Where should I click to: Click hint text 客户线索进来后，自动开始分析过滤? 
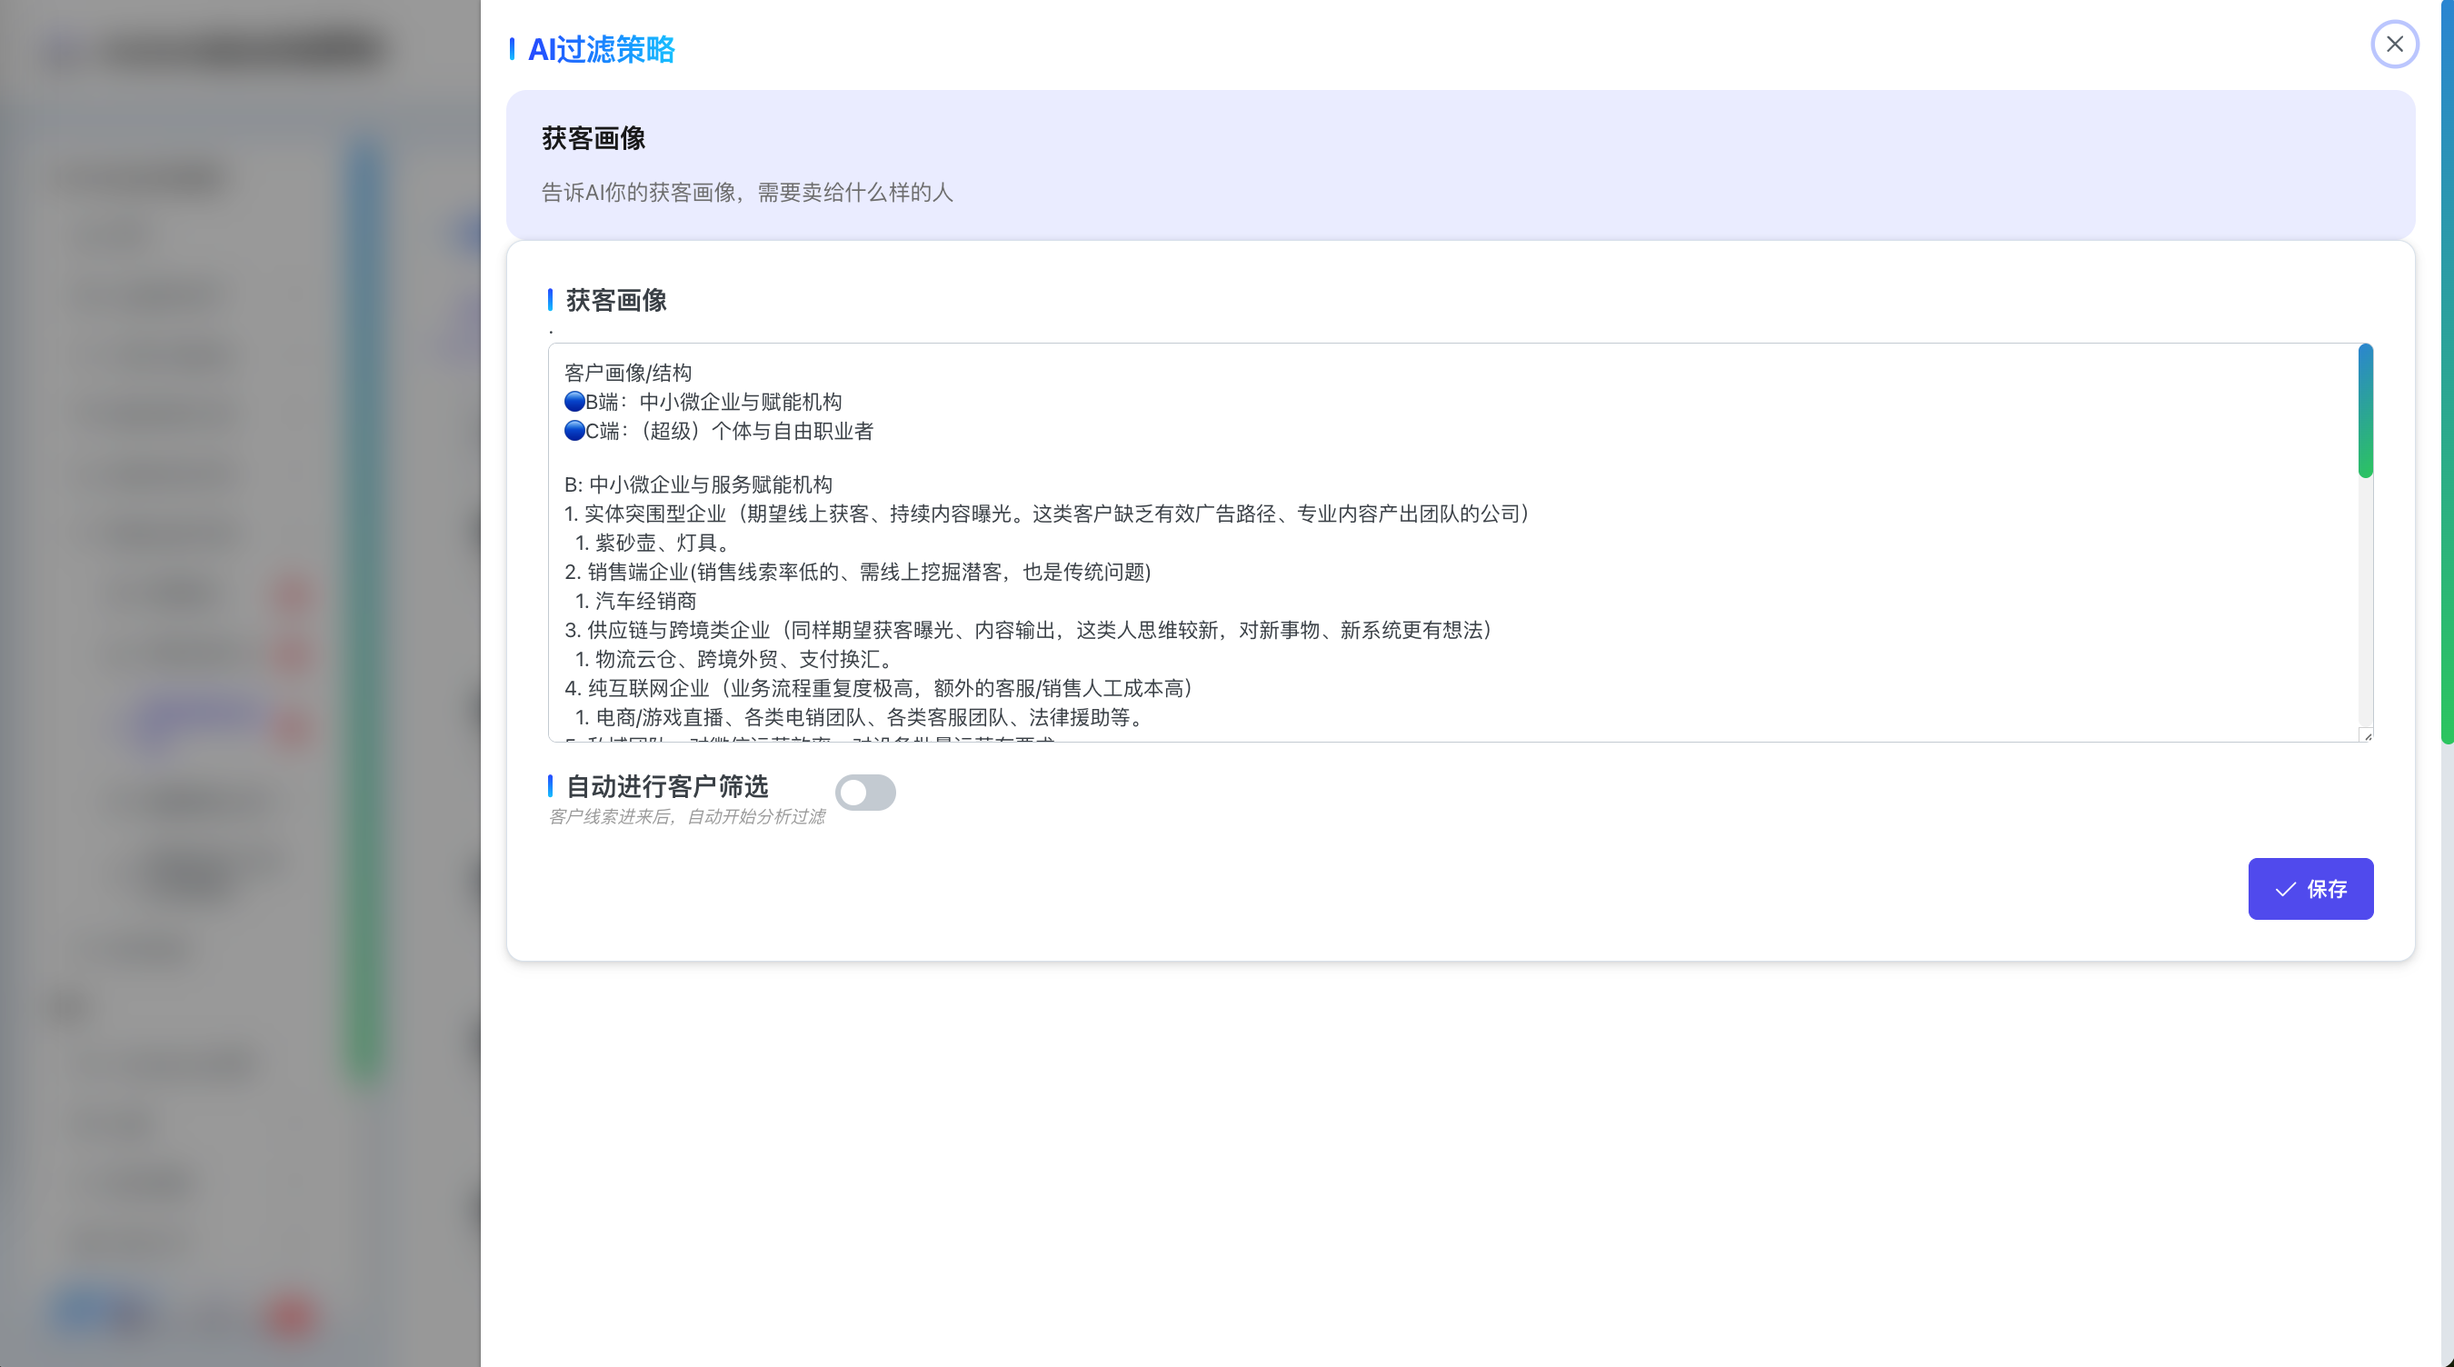pos(686,816)
